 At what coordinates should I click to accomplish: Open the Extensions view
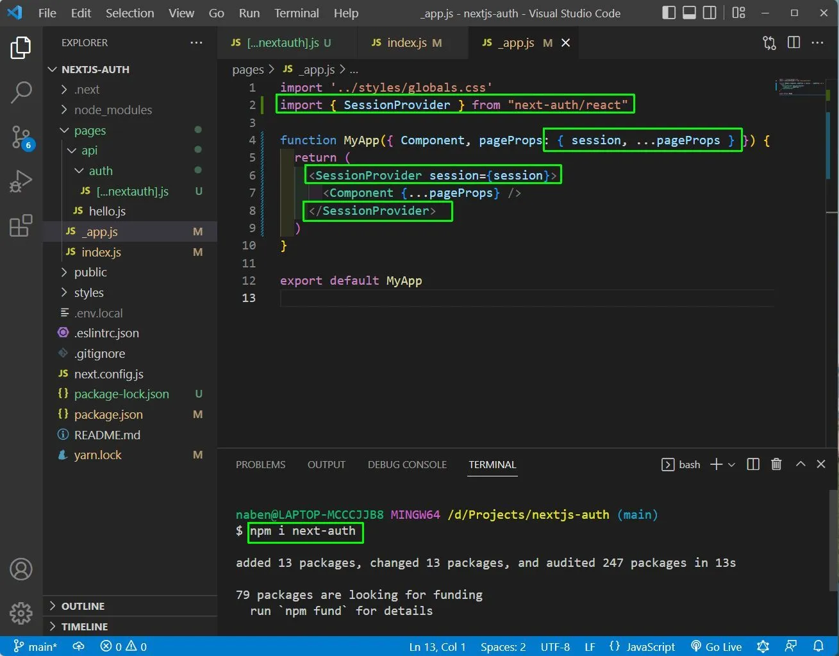click(21, 225)
